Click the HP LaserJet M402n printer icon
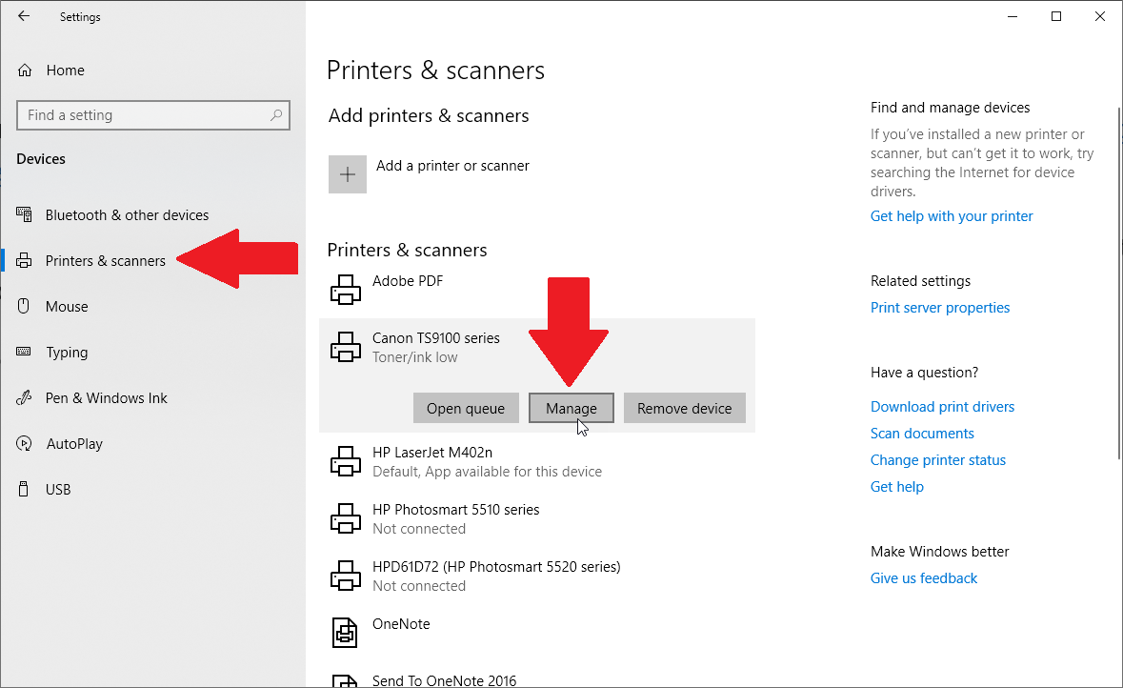 pos(345,461)
